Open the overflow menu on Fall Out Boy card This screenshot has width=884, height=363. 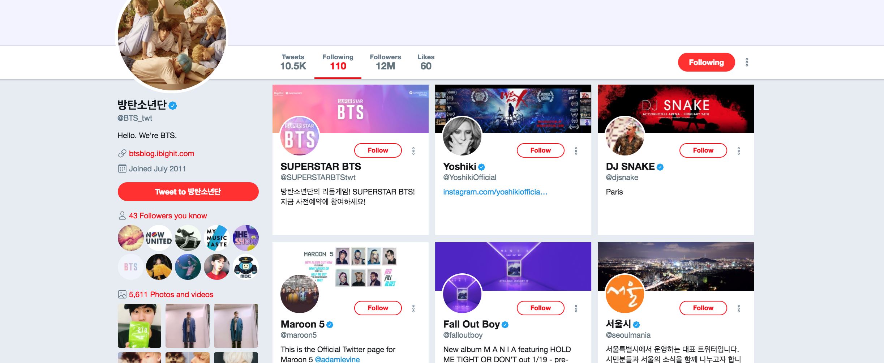click(x=576, y=309)
